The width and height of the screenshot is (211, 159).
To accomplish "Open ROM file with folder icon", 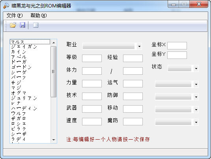I will [x=13, y=25].
